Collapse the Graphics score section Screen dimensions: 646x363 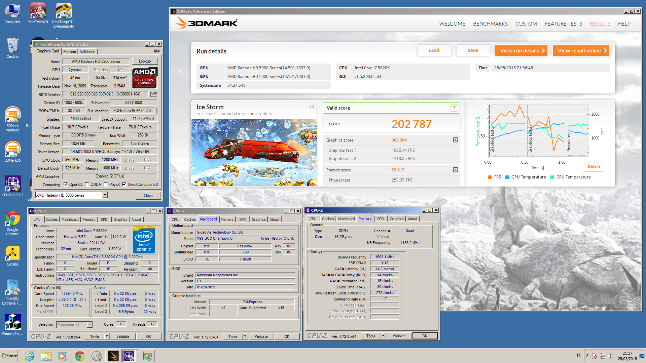(x=456, y=140)
